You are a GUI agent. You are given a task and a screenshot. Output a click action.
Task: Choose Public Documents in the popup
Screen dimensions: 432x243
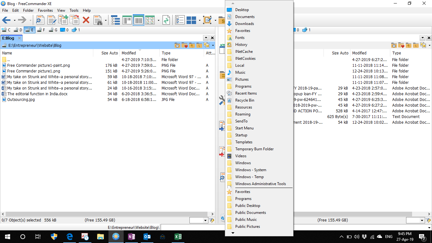pyautogui.click(x=259, y=213)
